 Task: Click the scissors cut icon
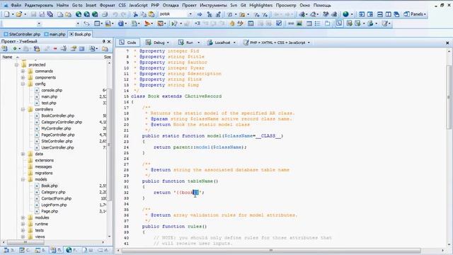click(135, 14)
